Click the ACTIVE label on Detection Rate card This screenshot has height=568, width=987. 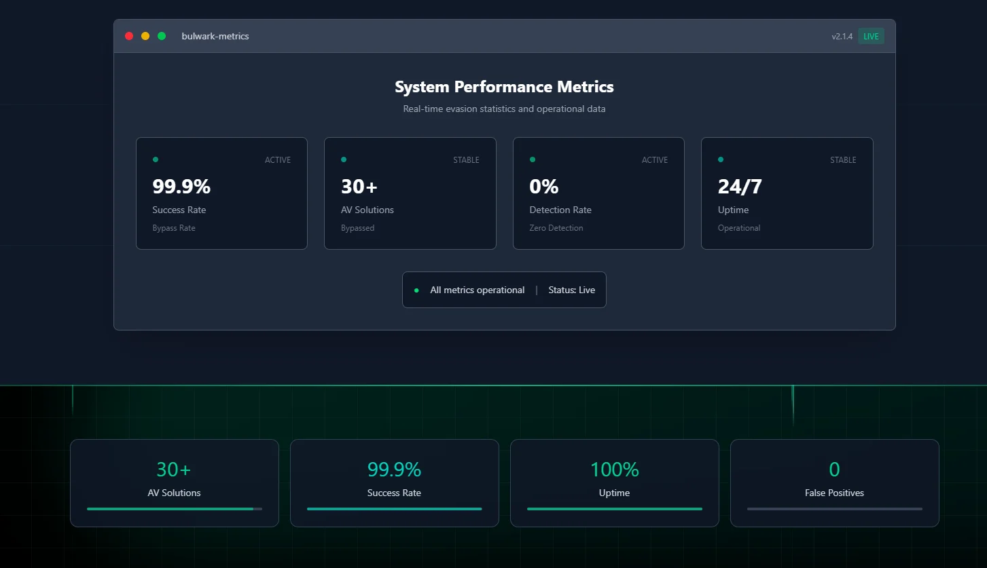pos(655,160)
